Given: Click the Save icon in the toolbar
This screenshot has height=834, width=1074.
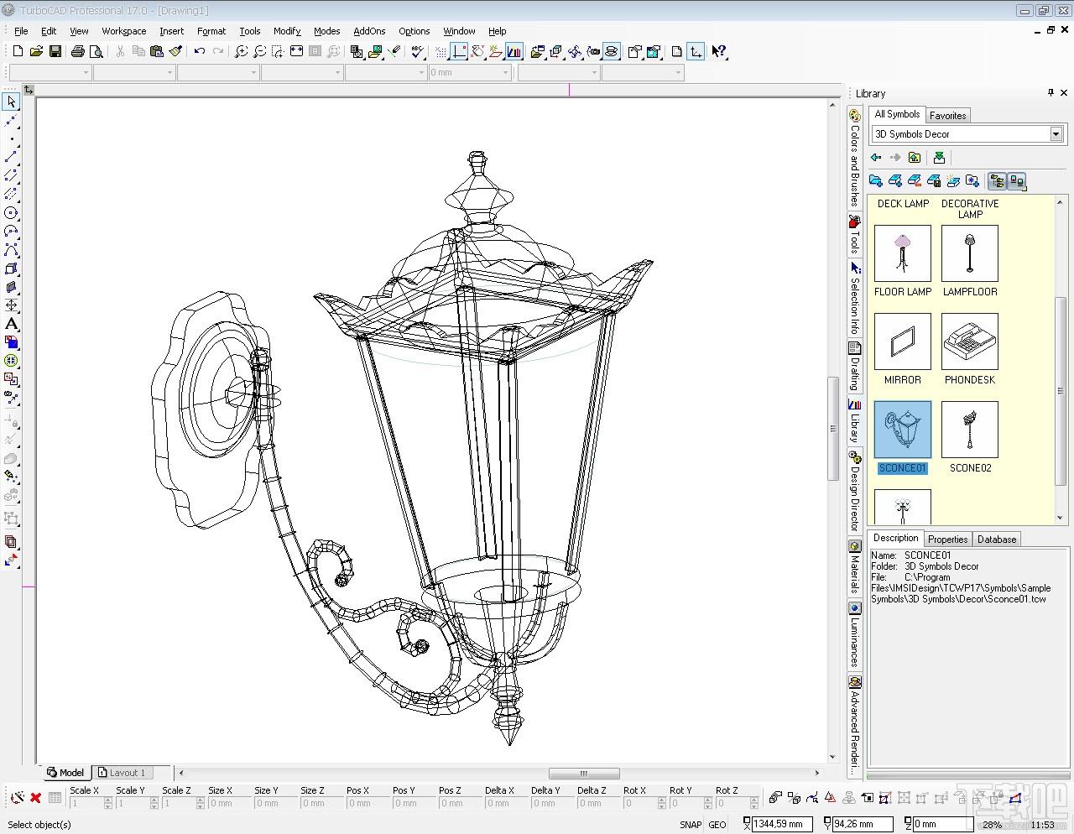Looking at the screenshot, I should [x=55, y=51].
